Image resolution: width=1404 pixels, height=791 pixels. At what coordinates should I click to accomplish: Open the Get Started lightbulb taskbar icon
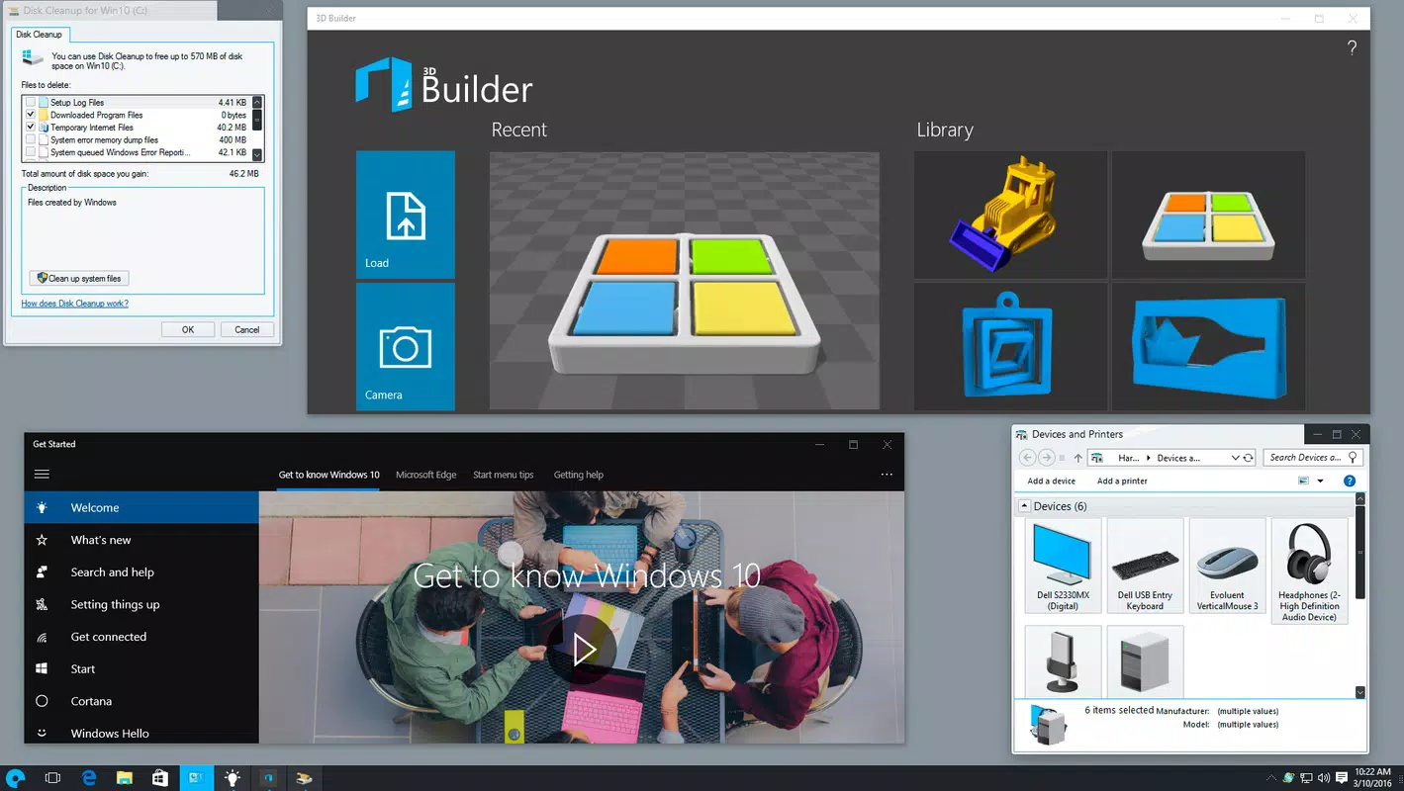[x=232, y=778]
